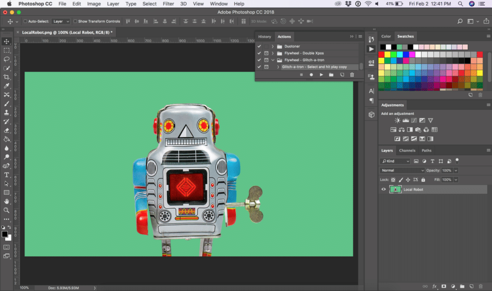492x291 pixels.
Task: Select the Crop tool
Action: (x=7, y=77)
